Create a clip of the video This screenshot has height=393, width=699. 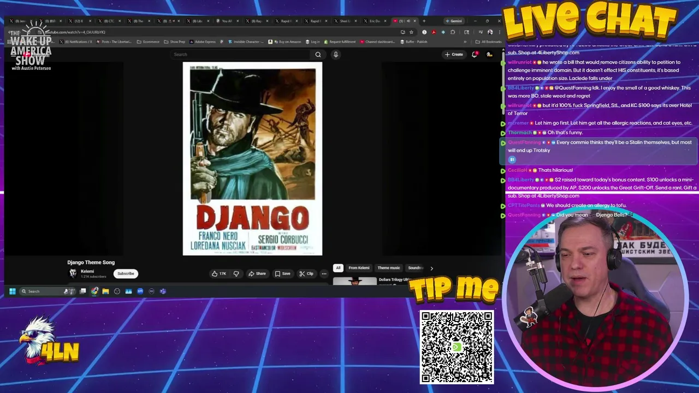(x=306, y=273)
